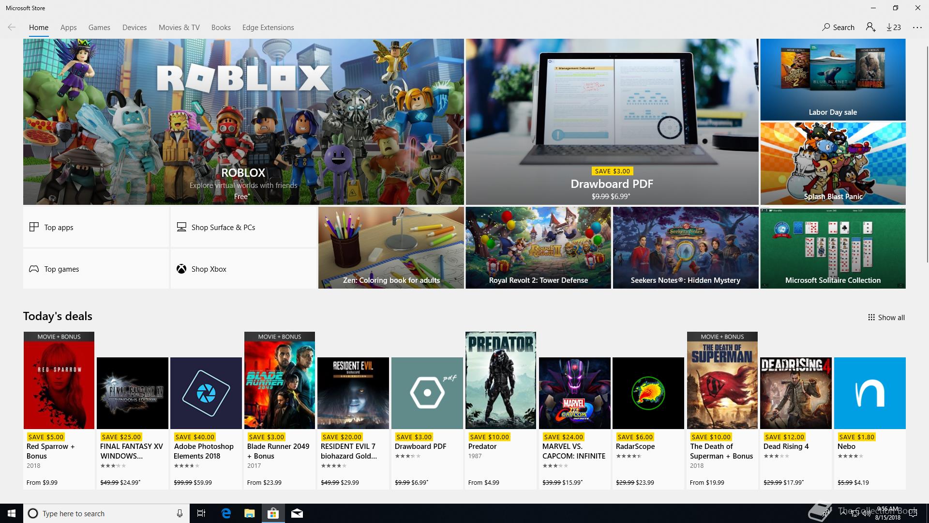The width and height of the screenshot is (929, 523).
Task: Open the RESIDENT EVIL 7 biohazard cover
Action: tap(353, 393)
